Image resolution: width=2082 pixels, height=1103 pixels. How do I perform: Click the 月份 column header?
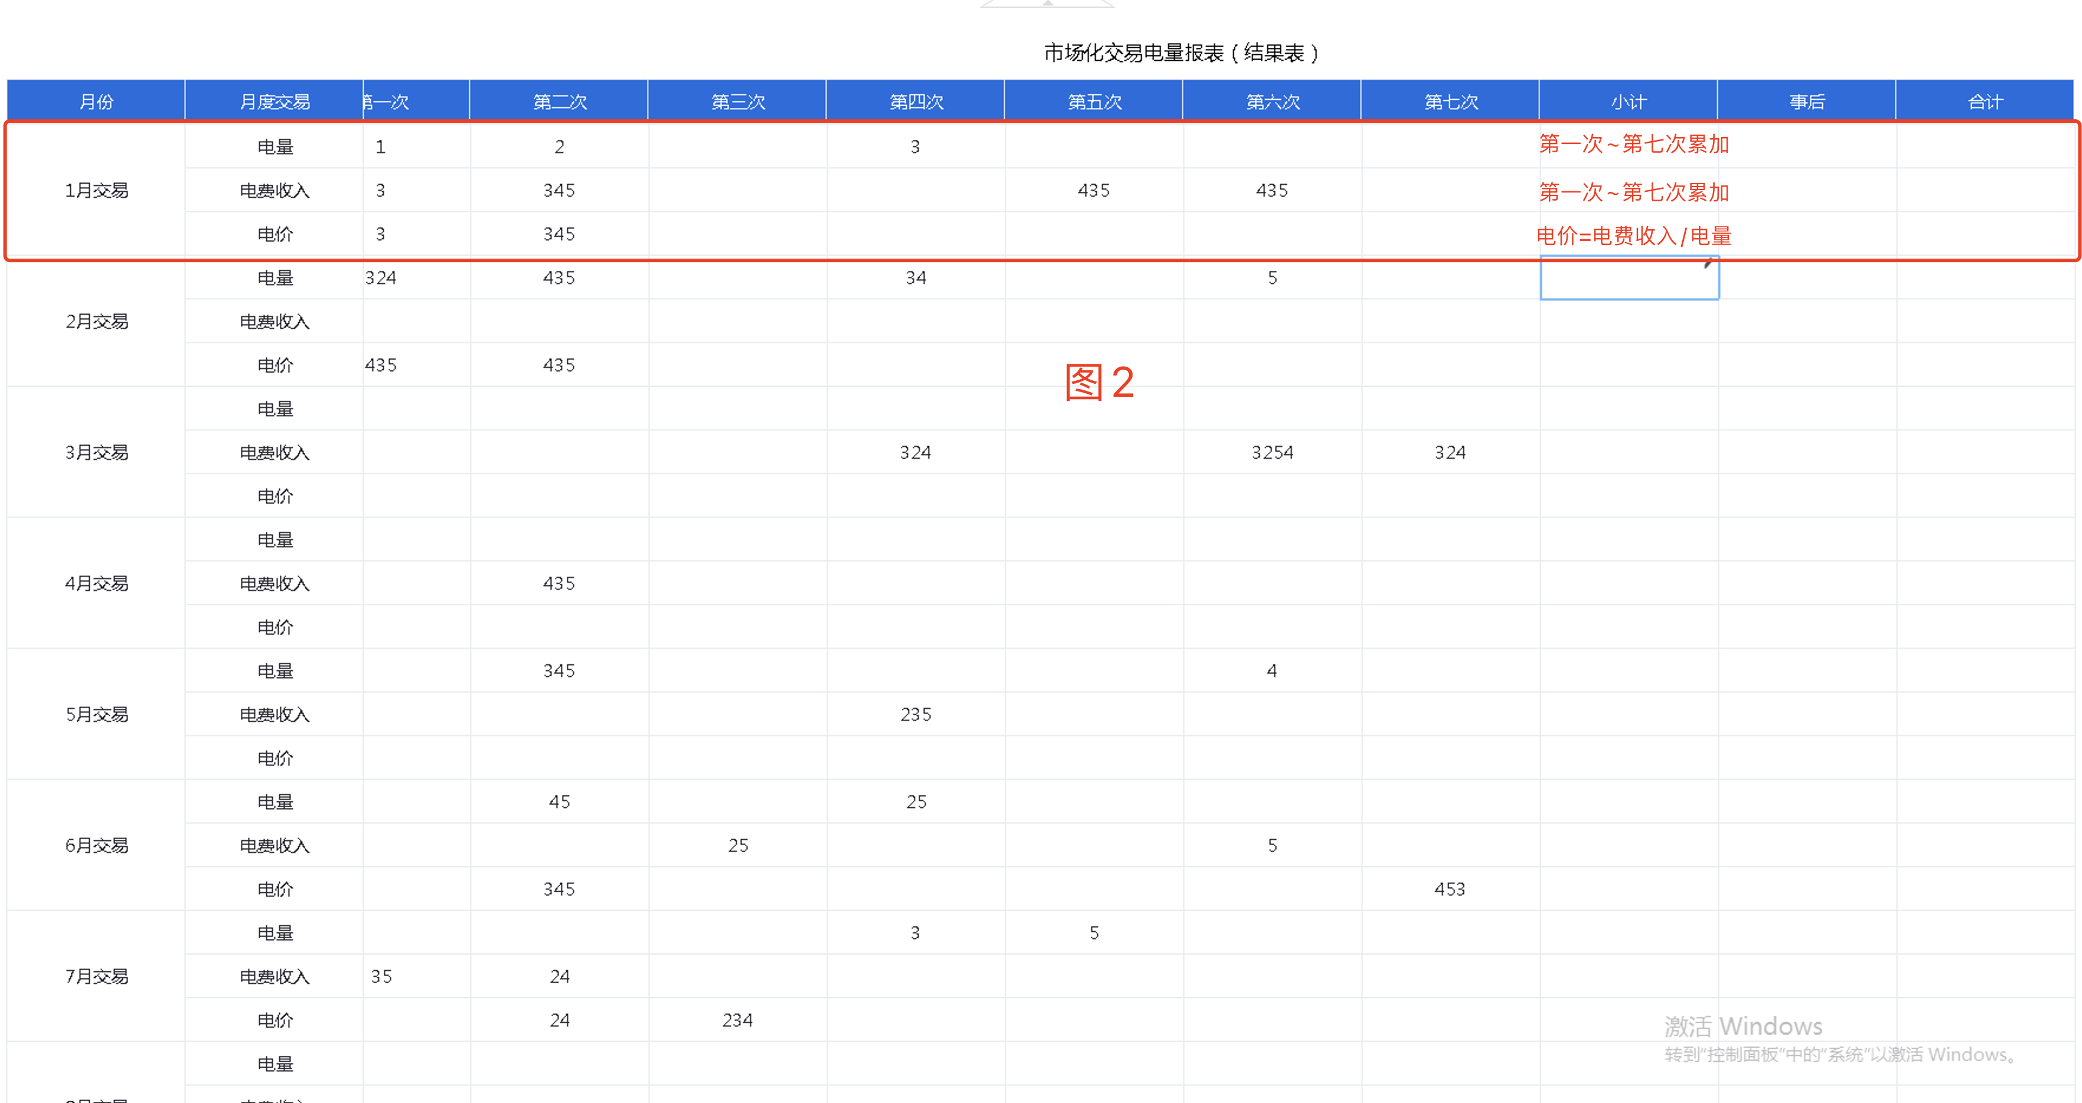pyautogui.click(x=96, y=102)
